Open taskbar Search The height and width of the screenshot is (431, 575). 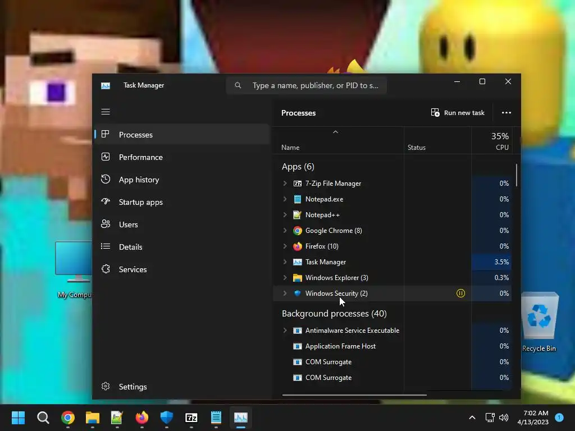point(43,418)
